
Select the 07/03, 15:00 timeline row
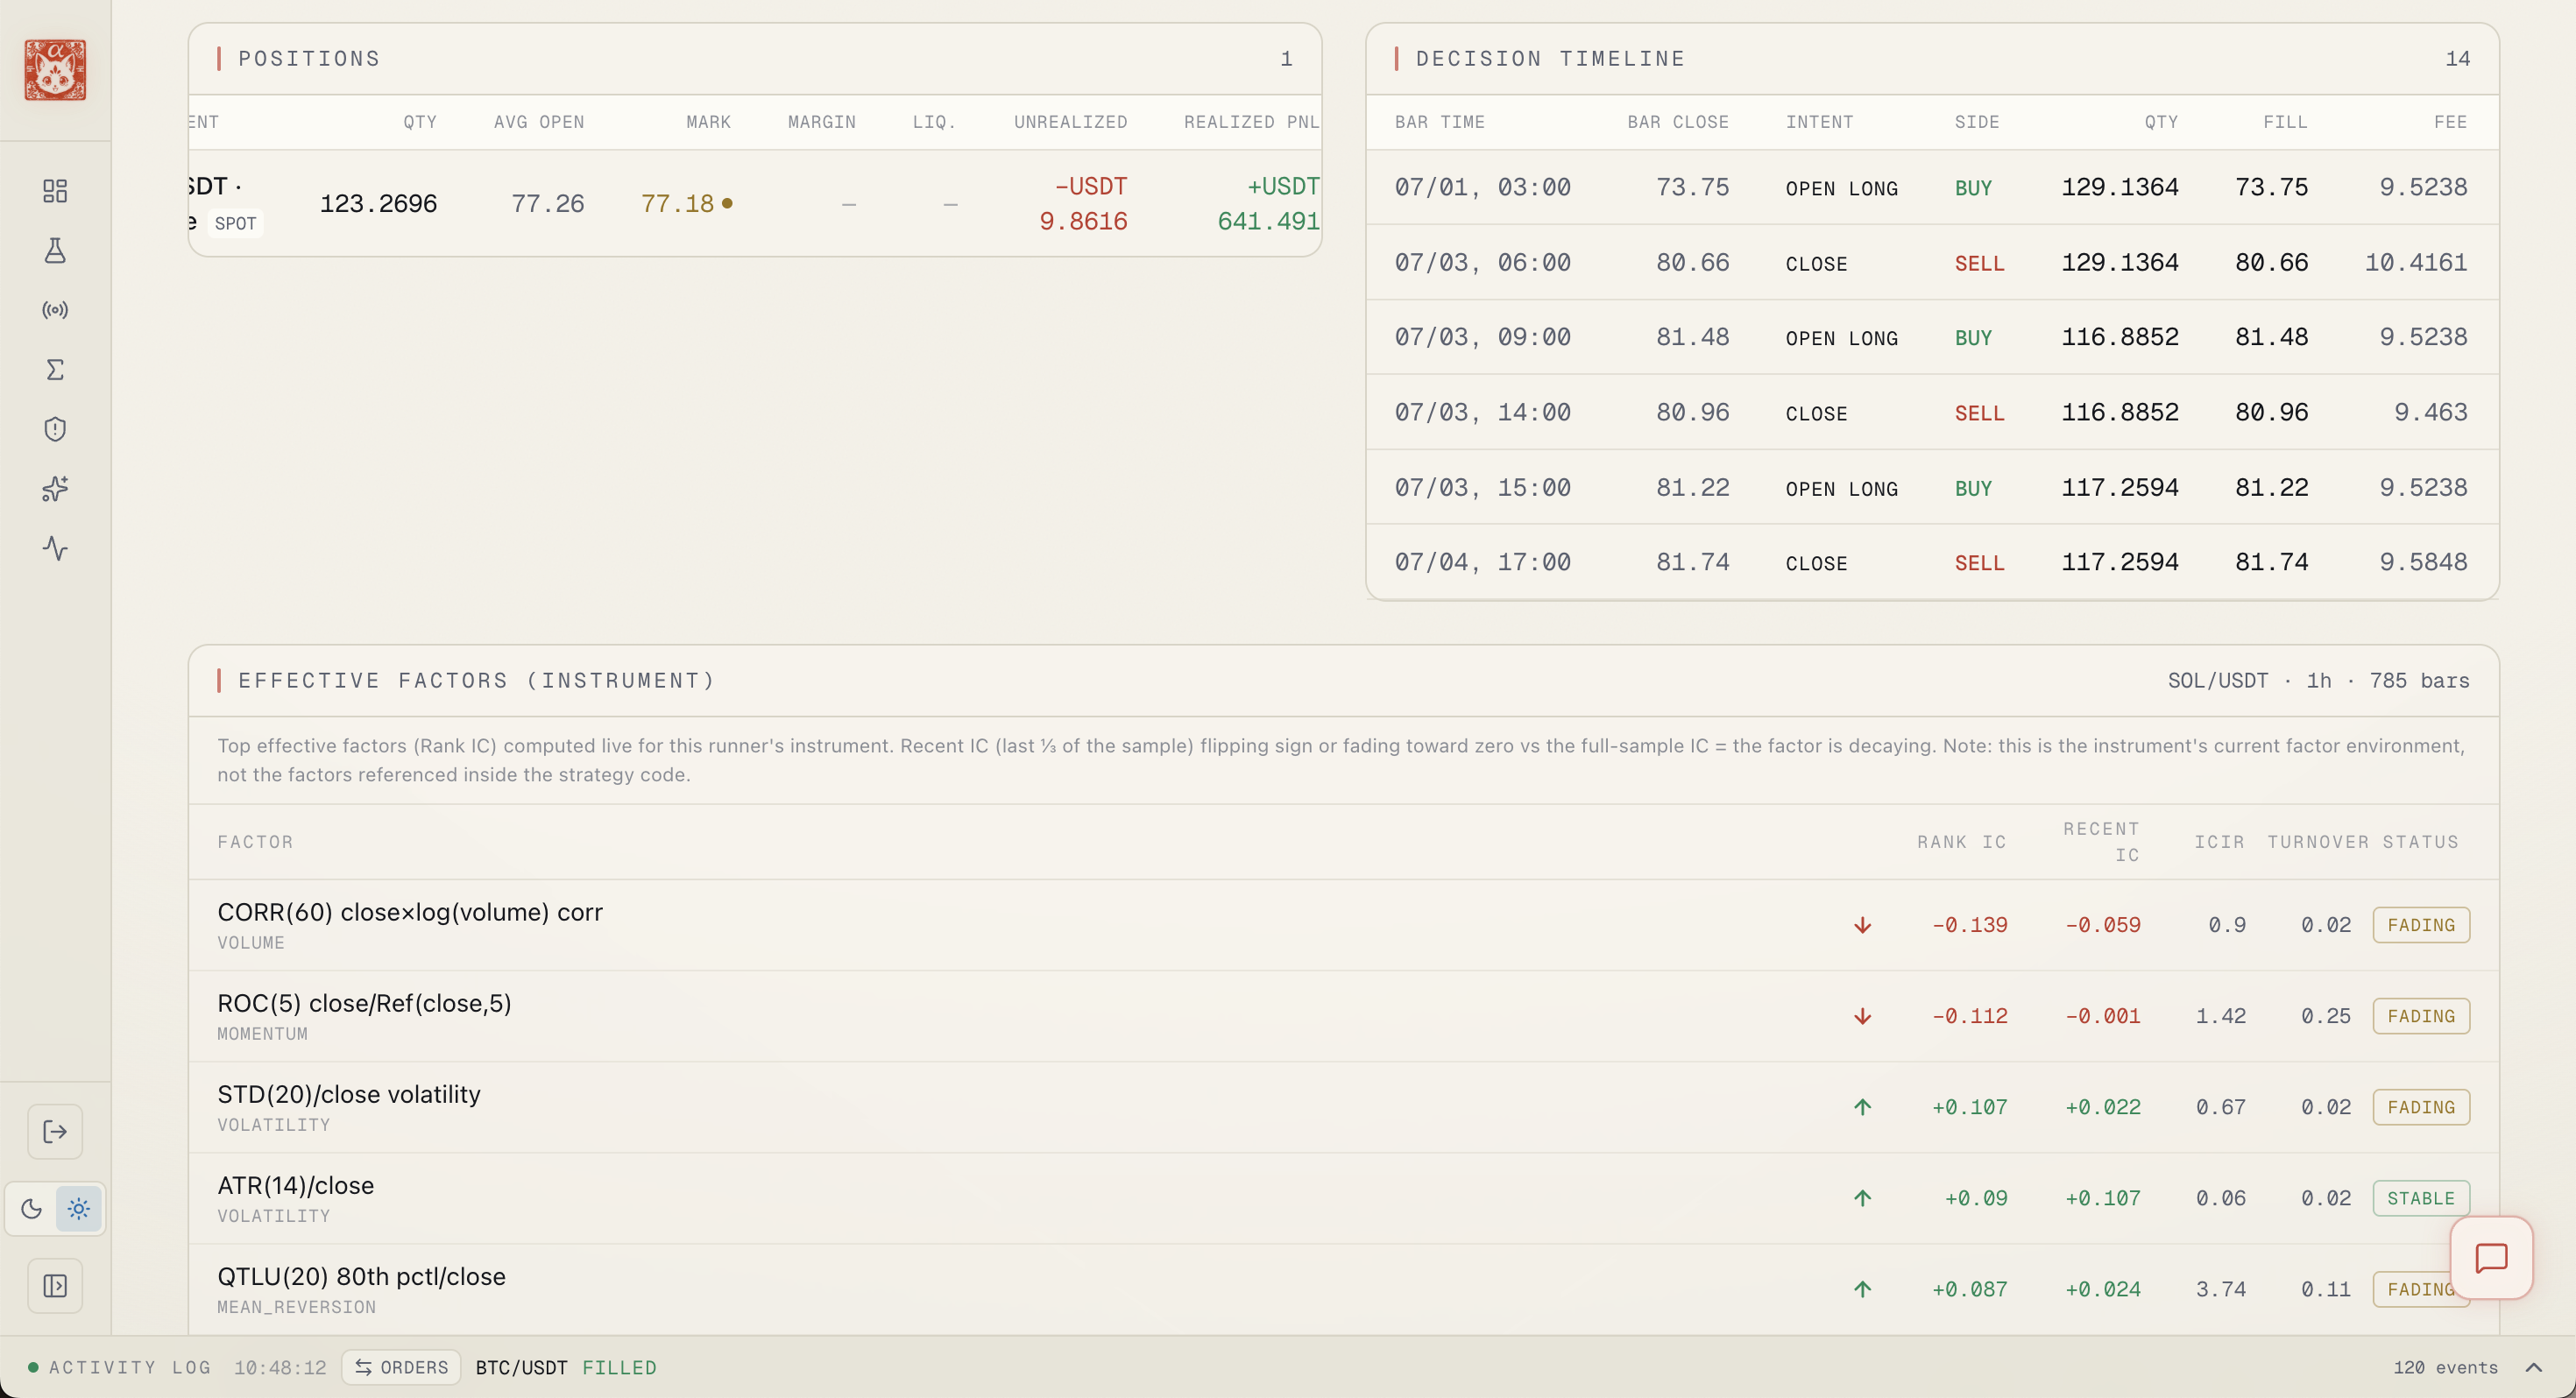[1932, 487]
